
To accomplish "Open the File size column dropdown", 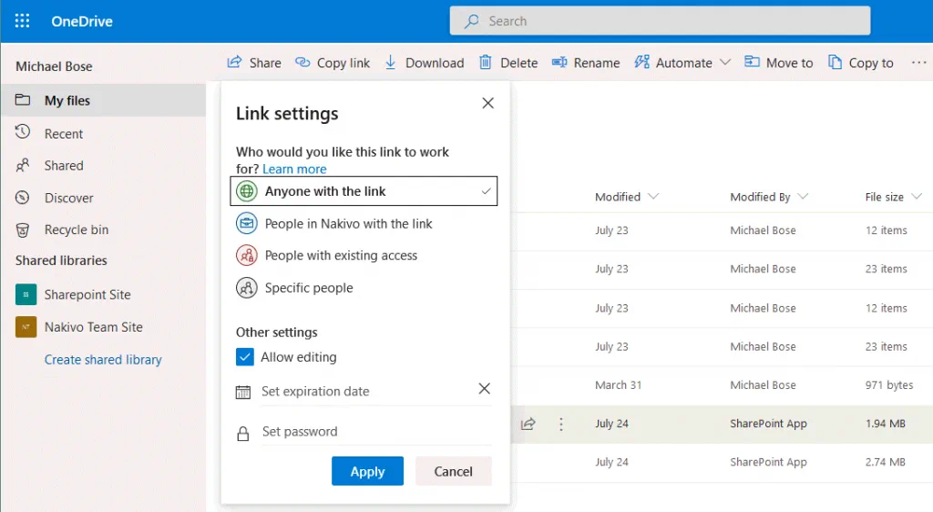I will tap(916, 197).
